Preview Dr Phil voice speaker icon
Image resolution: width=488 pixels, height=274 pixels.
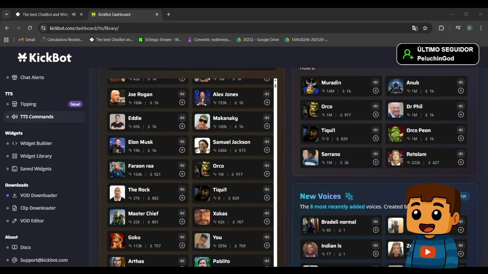coord(461,106)
